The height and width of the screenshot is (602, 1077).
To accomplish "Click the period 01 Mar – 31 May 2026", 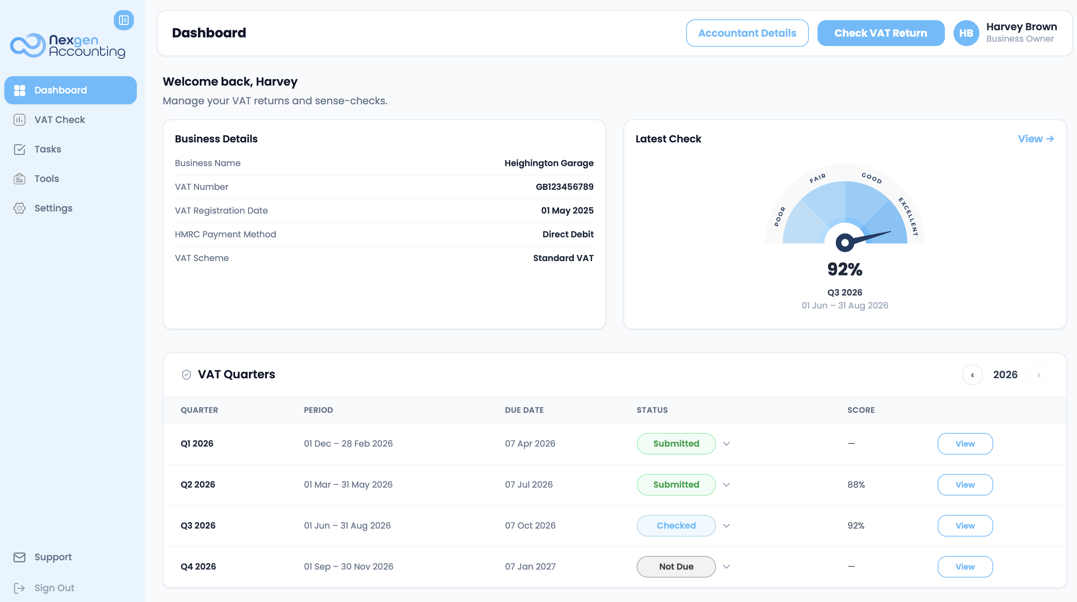I will pyautogui.click(x=348, y=485).
